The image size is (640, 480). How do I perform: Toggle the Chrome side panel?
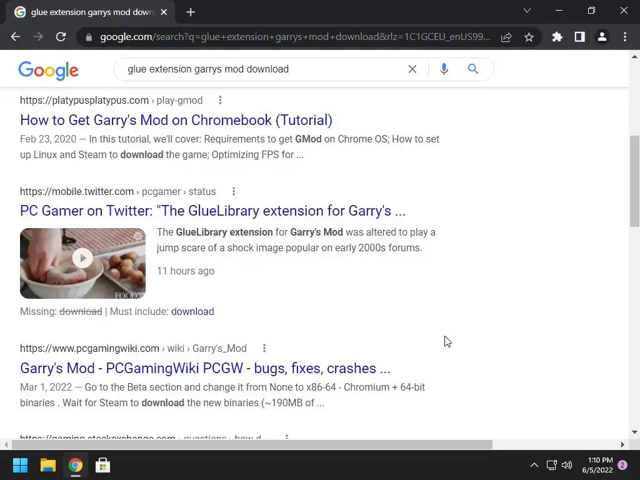tap(579, 37)
